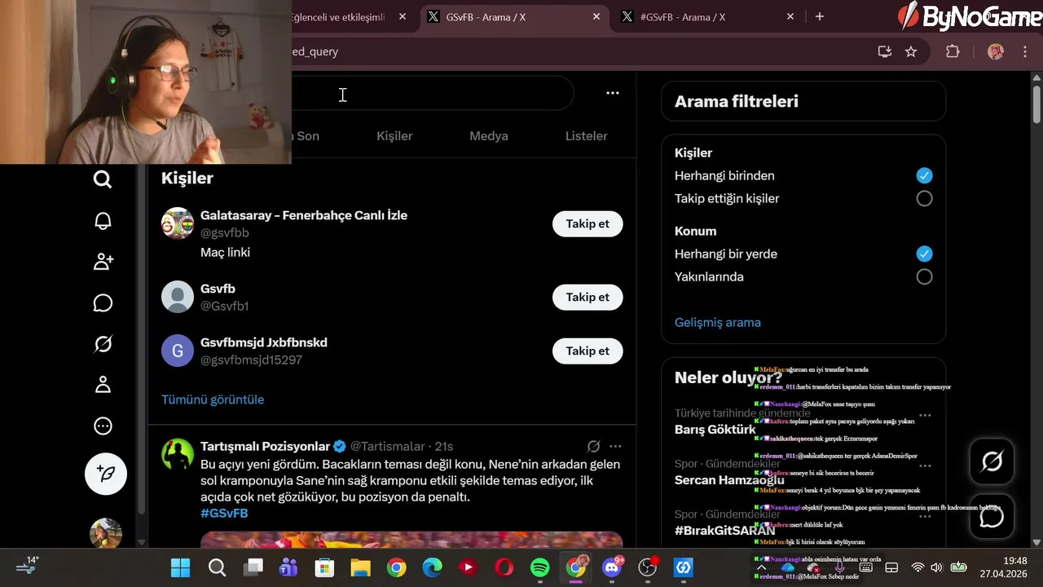Open X search from the sidebar magnifier icon

(x=103, y=179)
